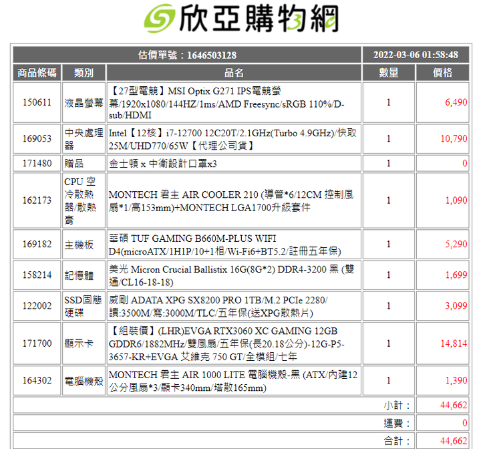This screenshot has width=481, height=449.
Task: Select product barcode 169053
Action: (37, 138)
